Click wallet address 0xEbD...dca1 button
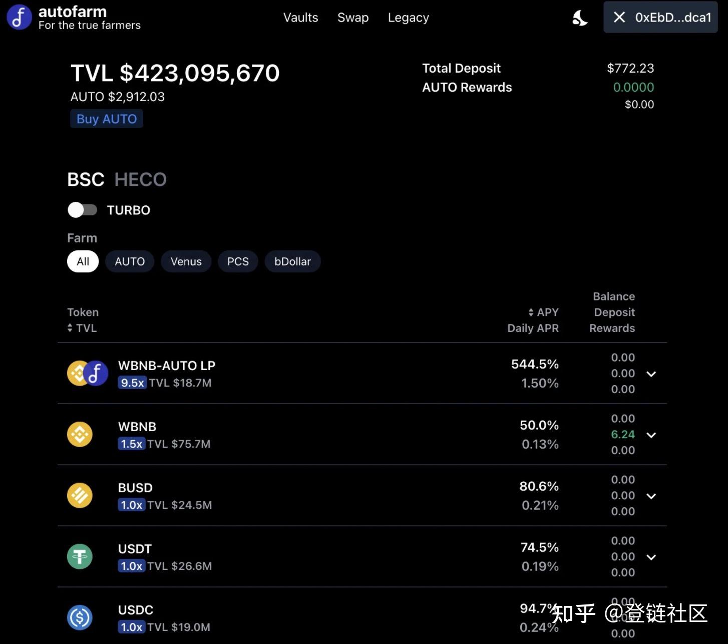728x644 pixels. click(660, 18)
